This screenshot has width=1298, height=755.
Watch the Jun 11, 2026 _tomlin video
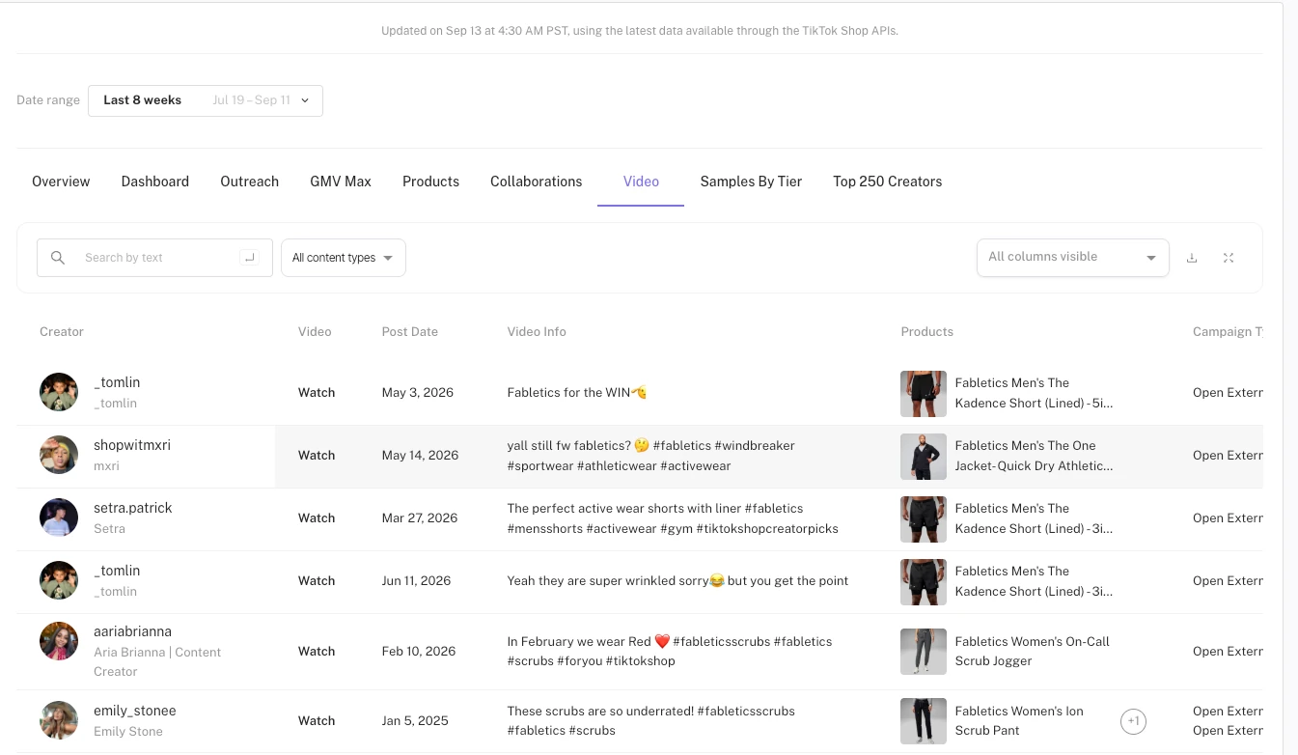(317, 581)
